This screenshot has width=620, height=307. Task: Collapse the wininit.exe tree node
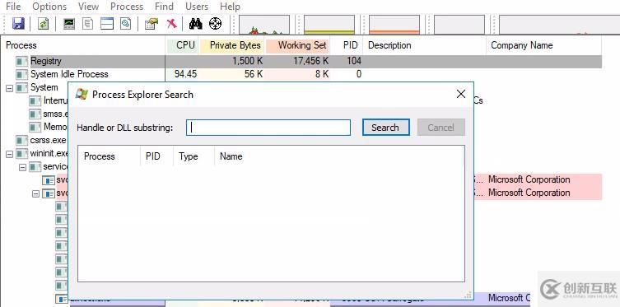[9, 154]
